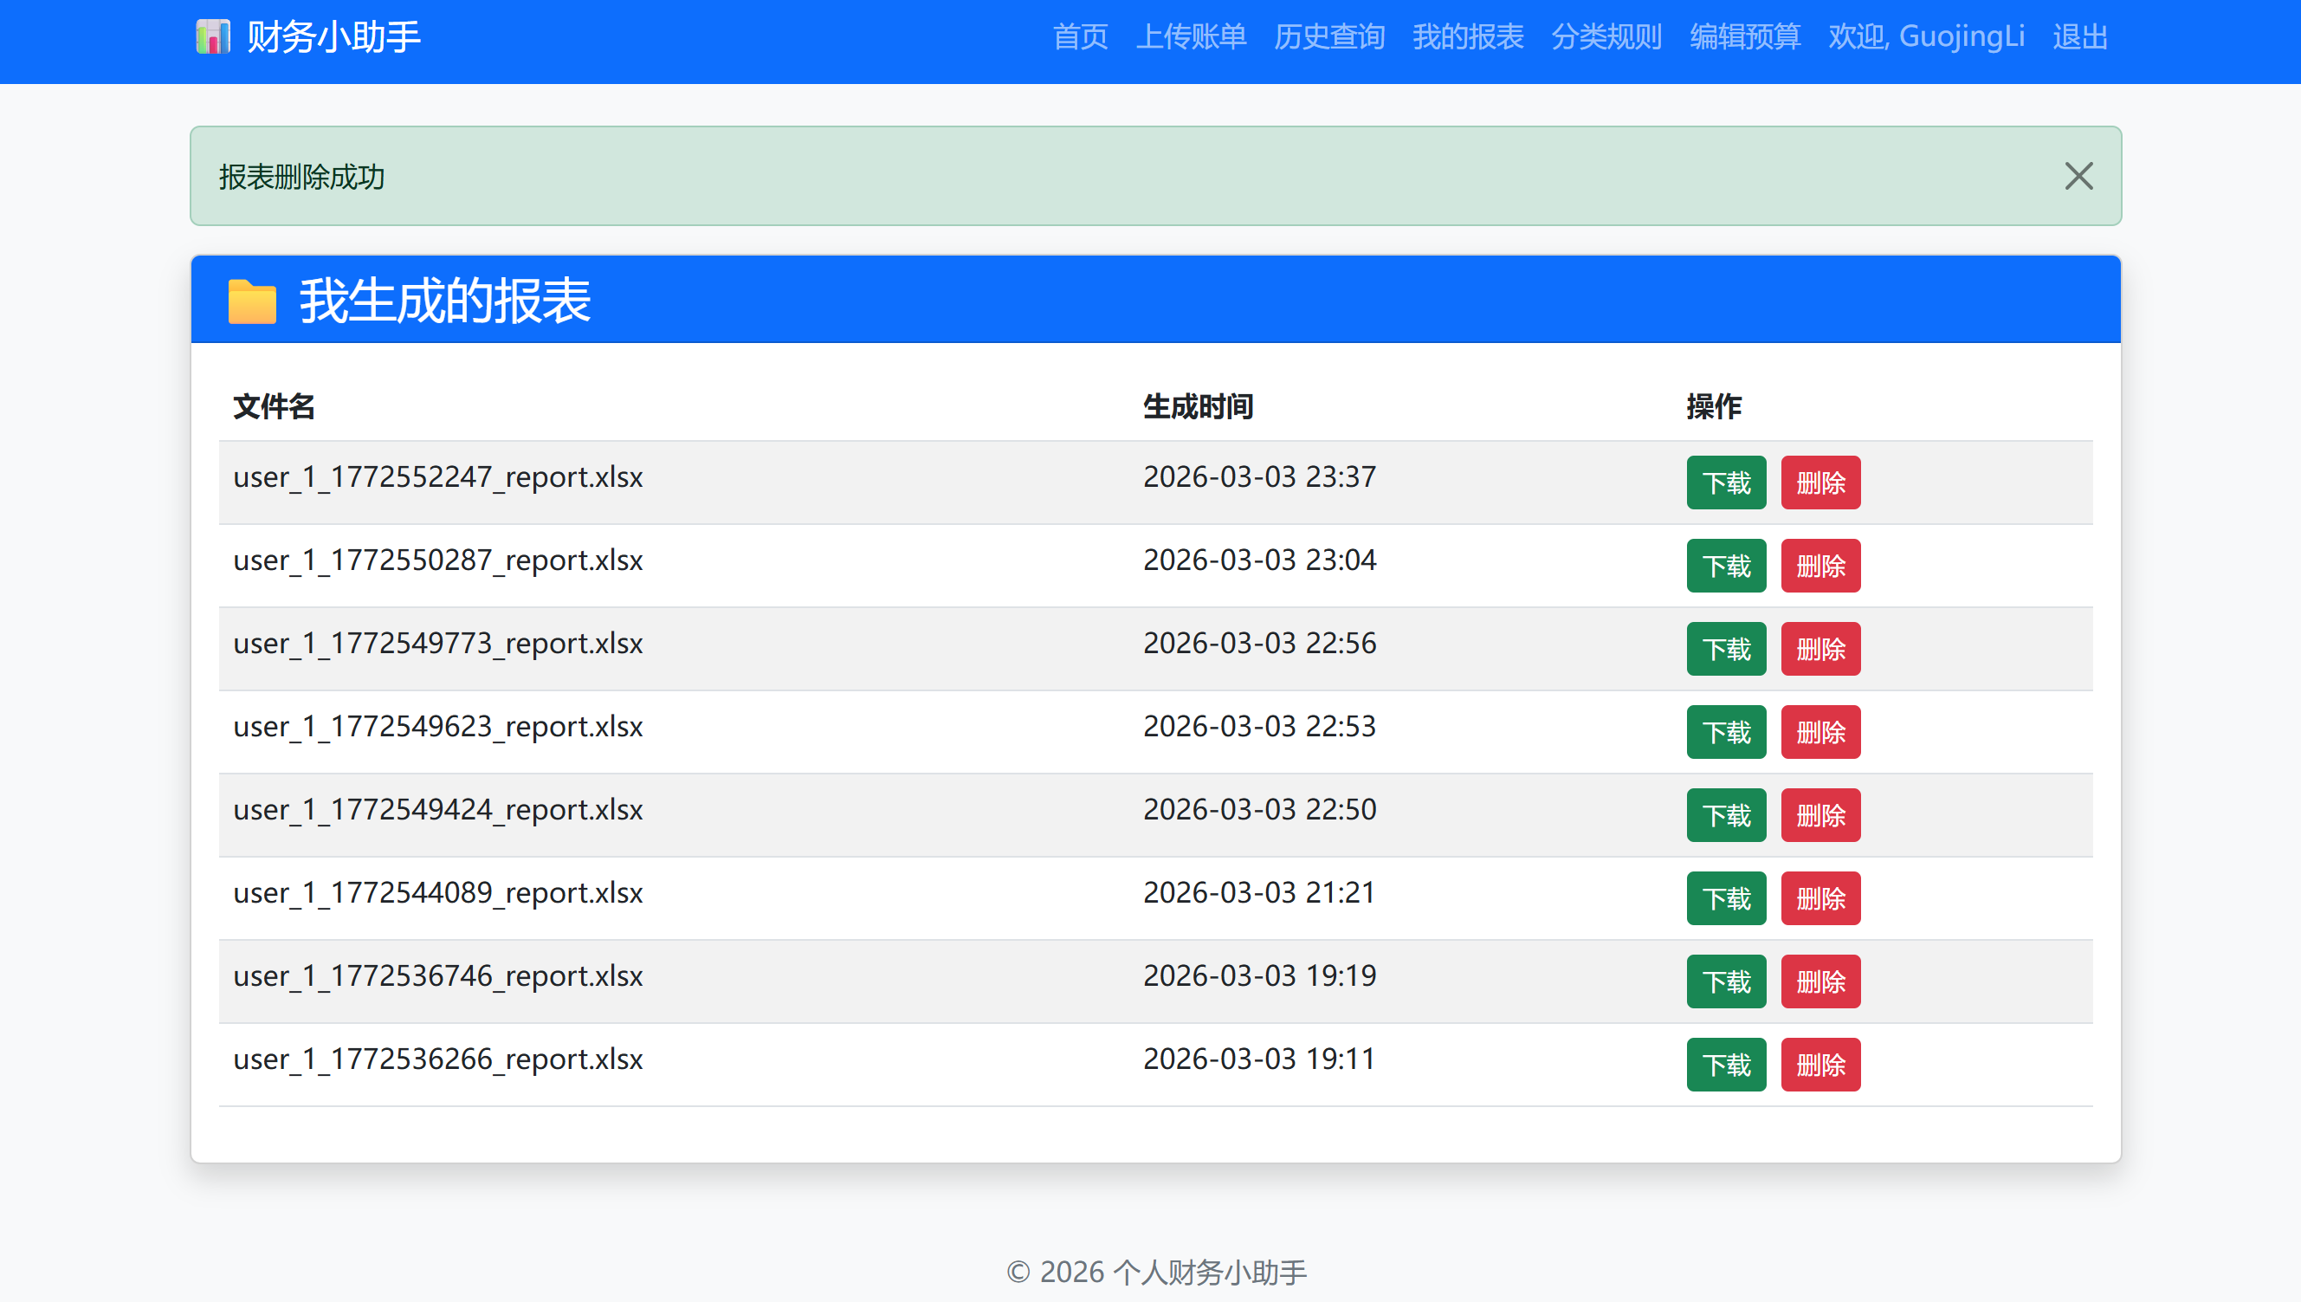Image resolution: width=2301 pixels, height=1302 pixels.
Task: Click the yellow folder icon in header
Action: click(x=252, y=301)
